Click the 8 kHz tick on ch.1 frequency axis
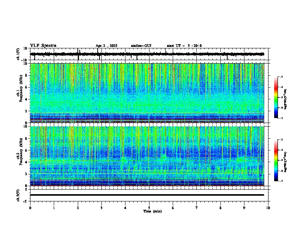The width and height of the screenshot is (302, 233). pyautogui.click(x=27, y=75)
